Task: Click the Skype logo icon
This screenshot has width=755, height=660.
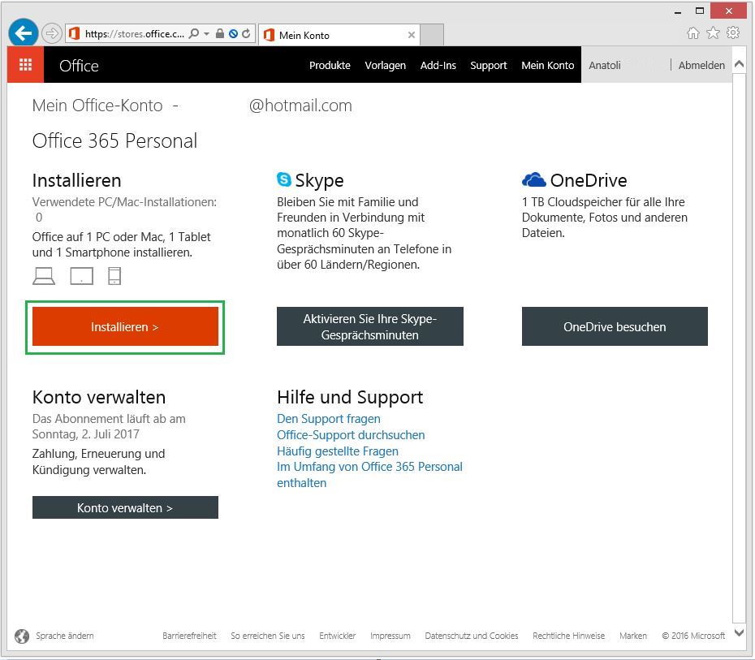Action: (x=283, y=179)
